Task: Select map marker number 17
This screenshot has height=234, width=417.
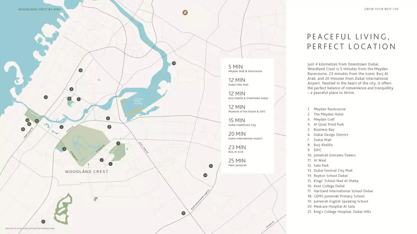Action: pyautogui.click(x=109, y=127)
